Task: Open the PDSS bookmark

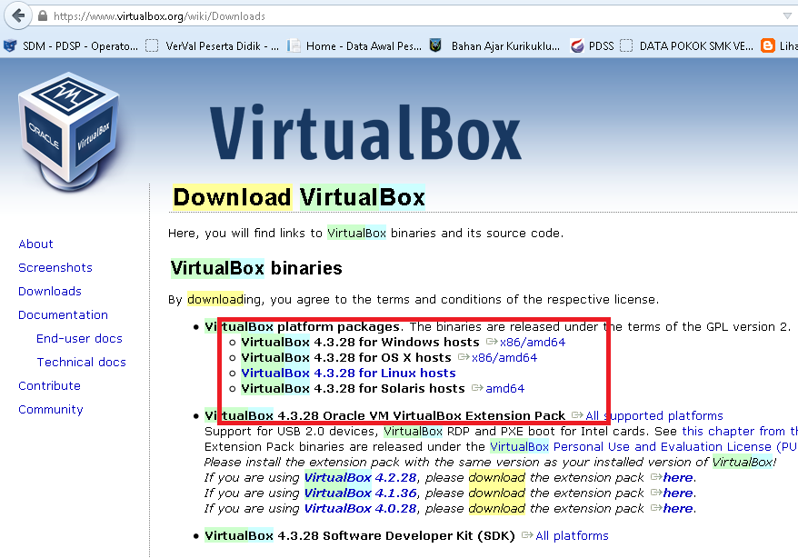Action: click(x=593, y=46)
